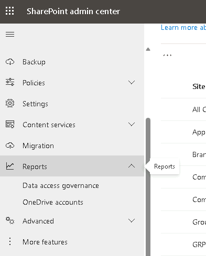Select the Advanced nav label
Viewport: 206px width, 256px height.
click(x=38, y=221)
